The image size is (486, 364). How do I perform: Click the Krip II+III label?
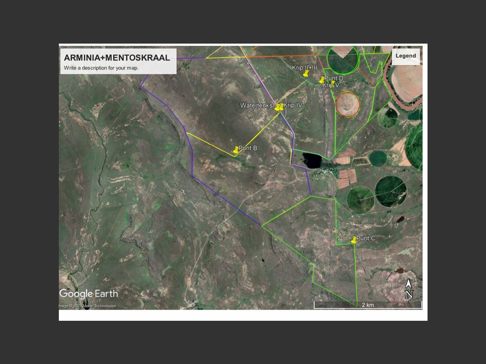304,68
